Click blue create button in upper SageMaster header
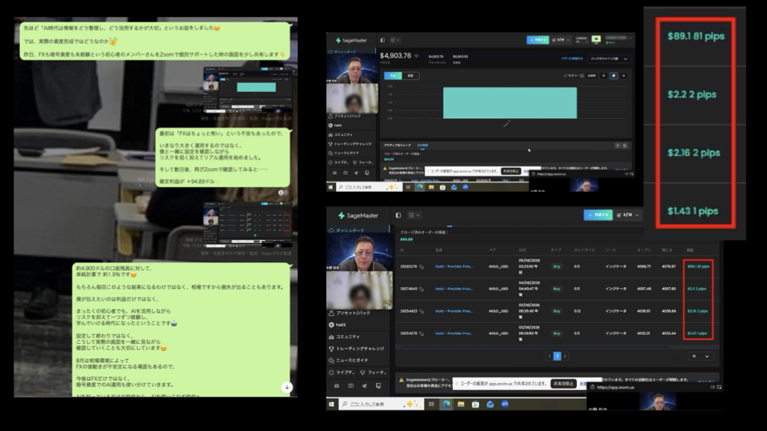The width and height of the screenshot is (767, 431). tap(537, 40)
